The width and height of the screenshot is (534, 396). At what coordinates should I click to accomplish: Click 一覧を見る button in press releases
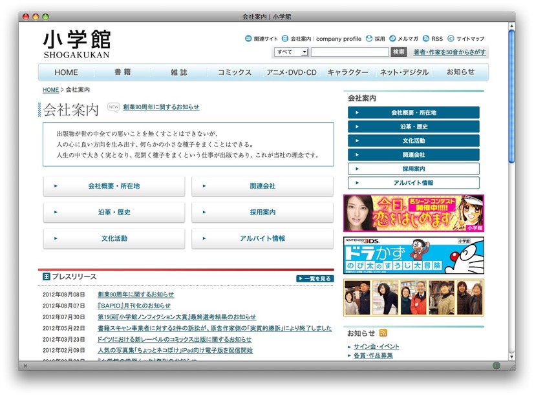315,278
